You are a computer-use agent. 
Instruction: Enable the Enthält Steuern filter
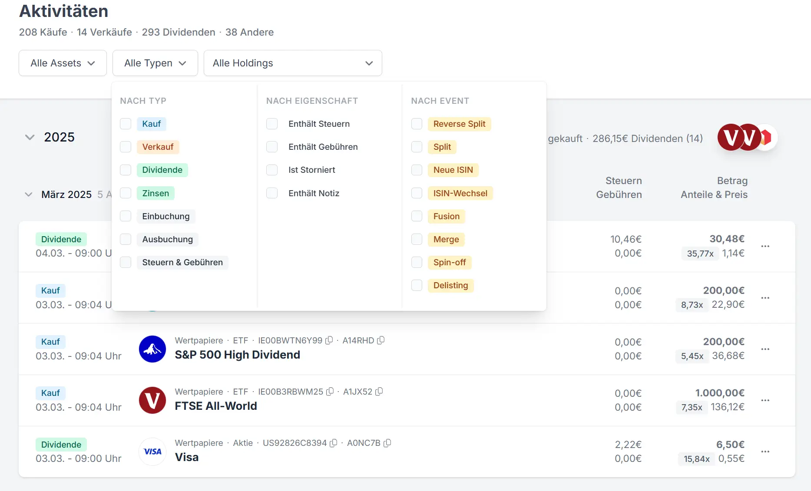(x=272, y=124)
